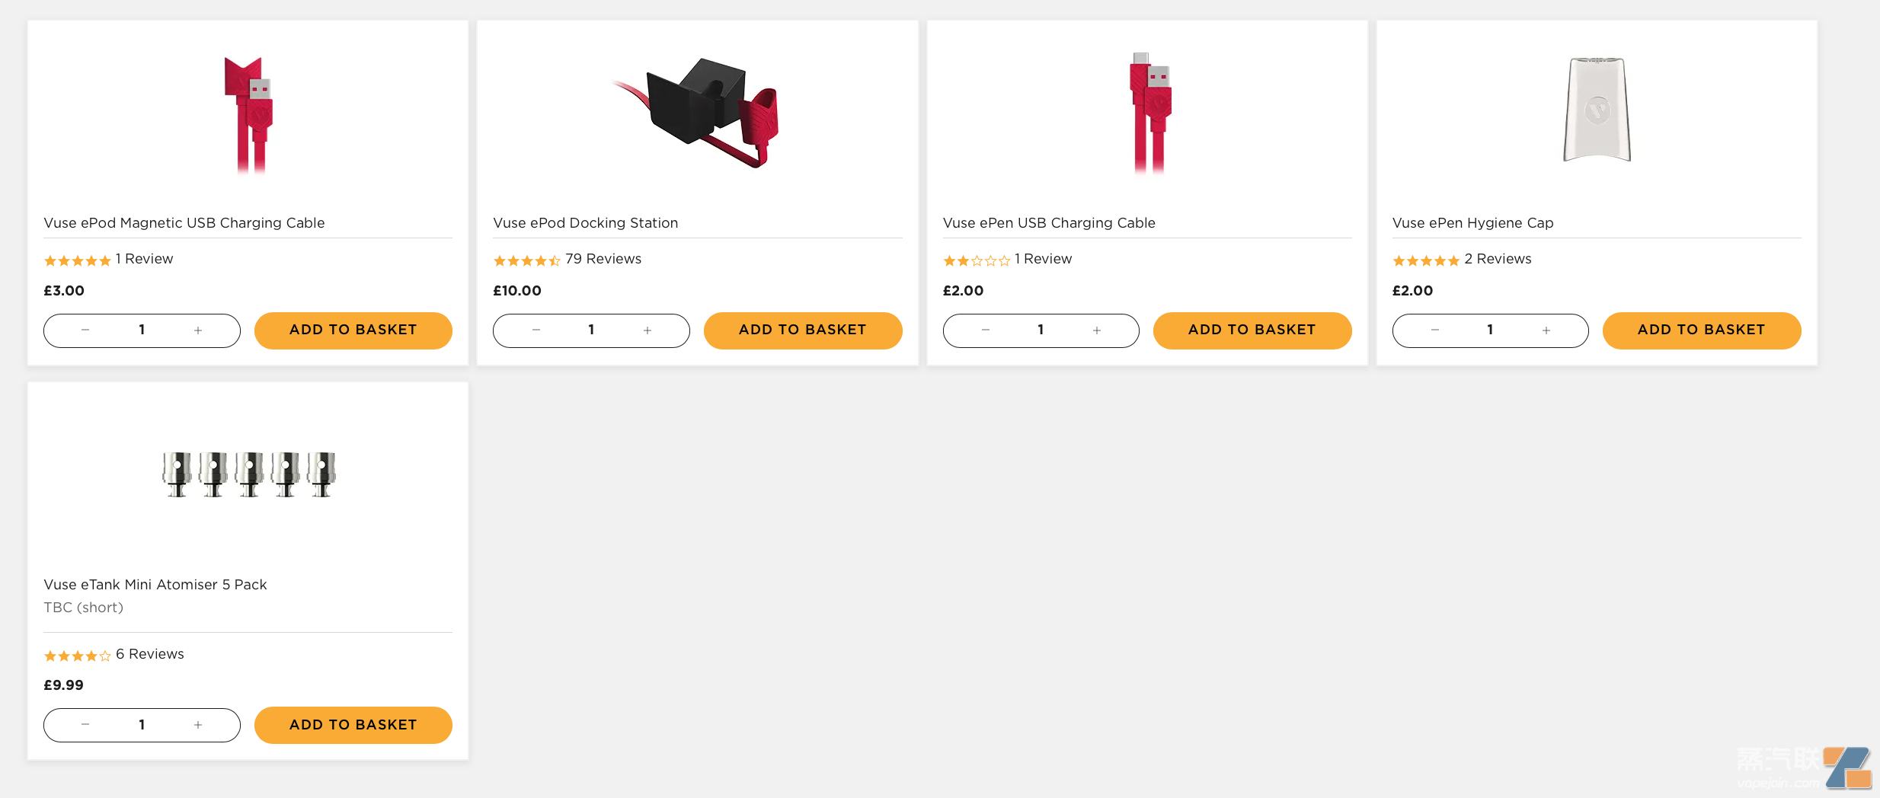This screenshot has height=798, width=1880.
Task: Open the eTank Mini Atomiser product image
Action: pos(248,474)
